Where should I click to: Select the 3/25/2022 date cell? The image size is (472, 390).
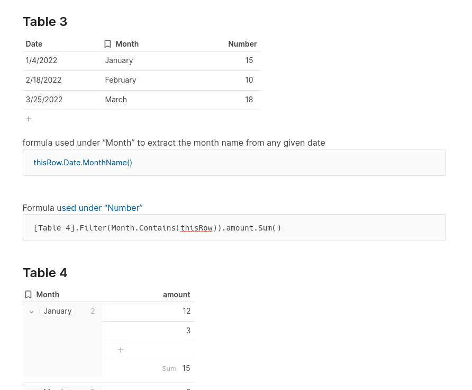tap(44, 100)
